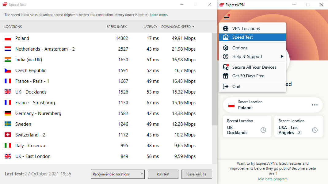The width and height of the screenshot is (328, 184).
Task: Click the Speed Test gauge icon
Action: 226,37
